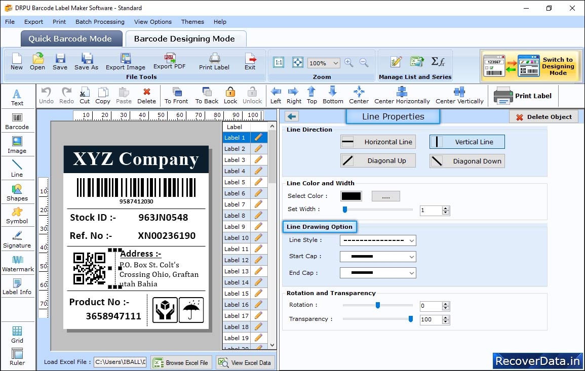This screenshot has width=585, height=371.
Task: Increase the Rotation spinner value
Action: tap(446, 304)
